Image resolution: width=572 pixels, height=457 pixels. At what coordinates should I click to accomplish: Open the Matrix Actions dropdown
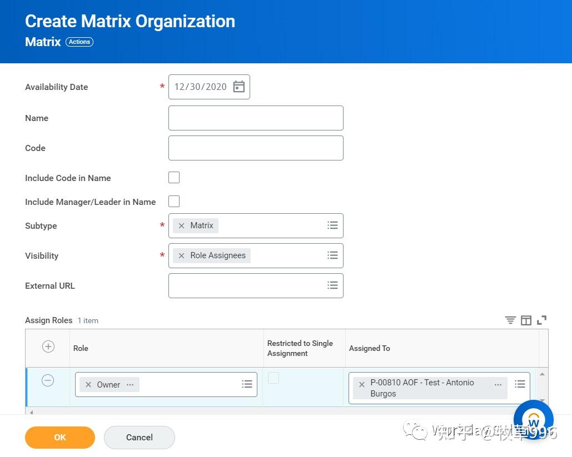[79, 42]
